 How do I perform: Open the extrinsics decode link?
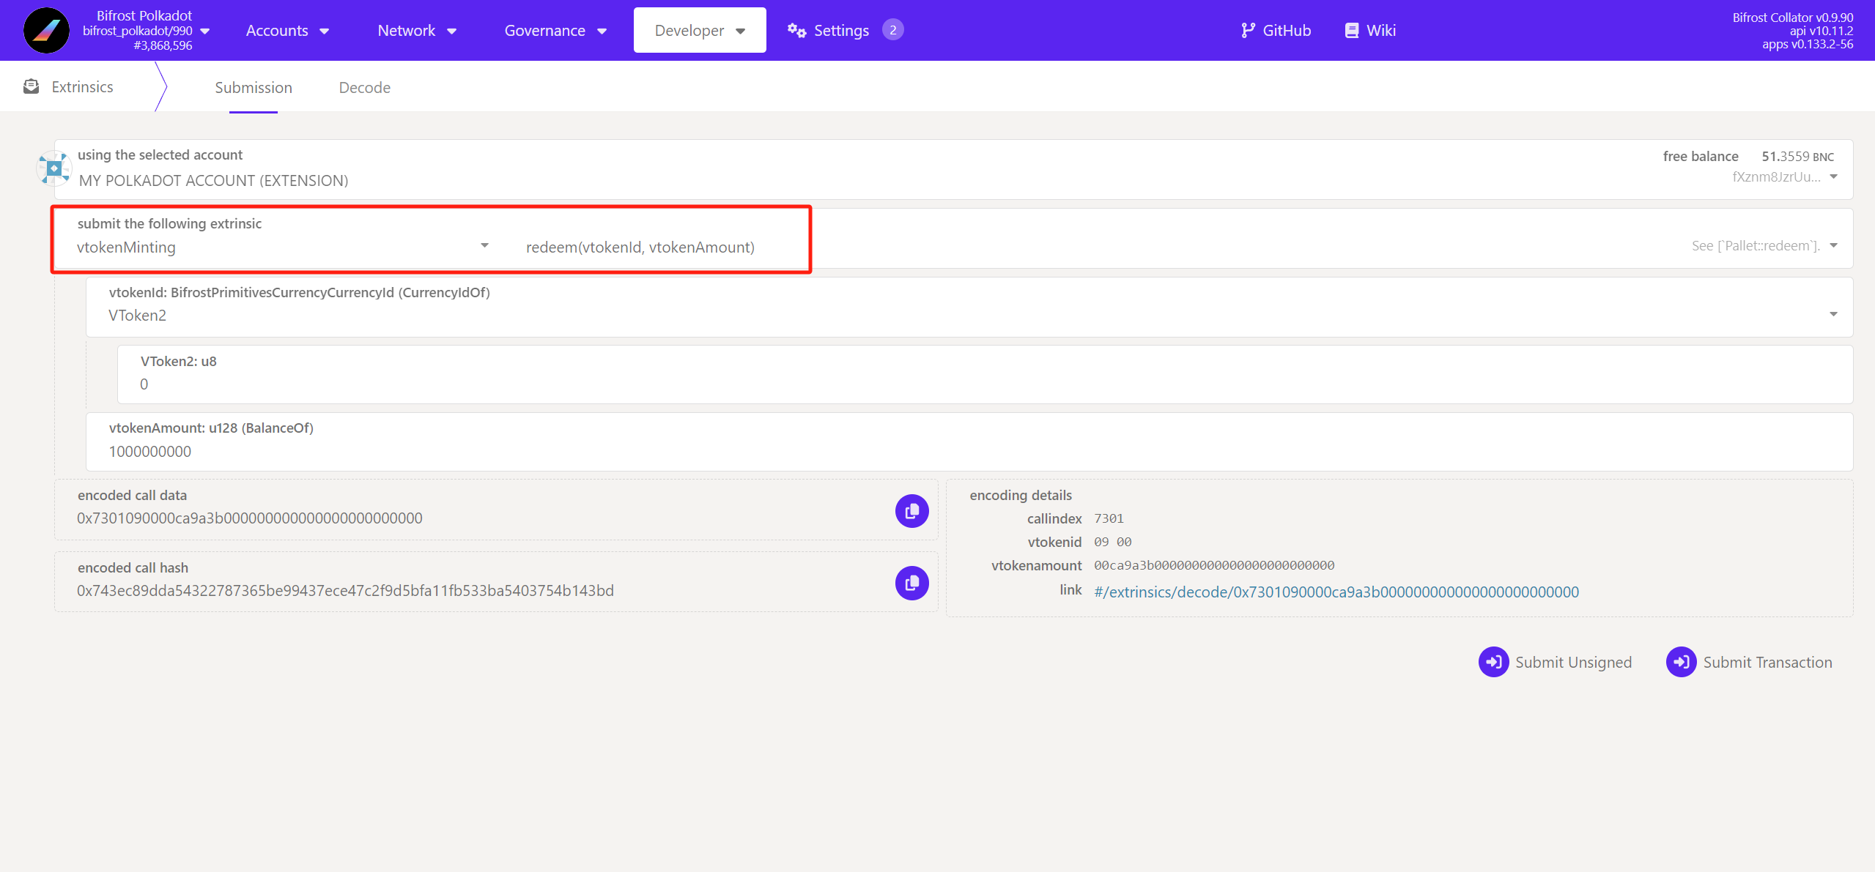click(1336, 592)
